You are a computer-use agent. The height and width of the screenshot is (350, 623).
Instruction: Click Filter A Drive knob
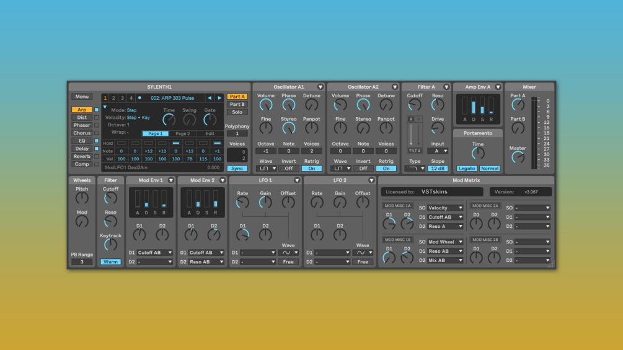point(438,128)
